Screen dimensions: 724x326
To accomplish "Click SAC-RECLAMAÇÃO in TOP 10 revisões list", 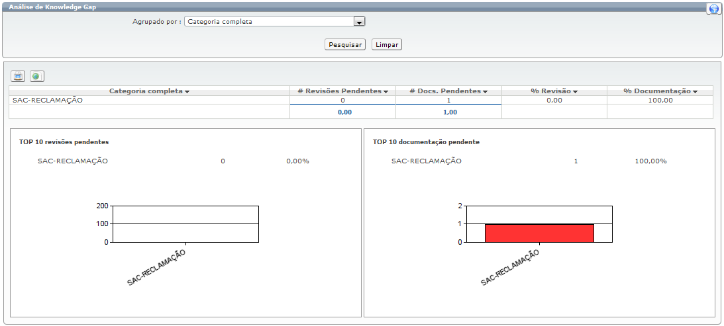I will (x=73, y=161).
